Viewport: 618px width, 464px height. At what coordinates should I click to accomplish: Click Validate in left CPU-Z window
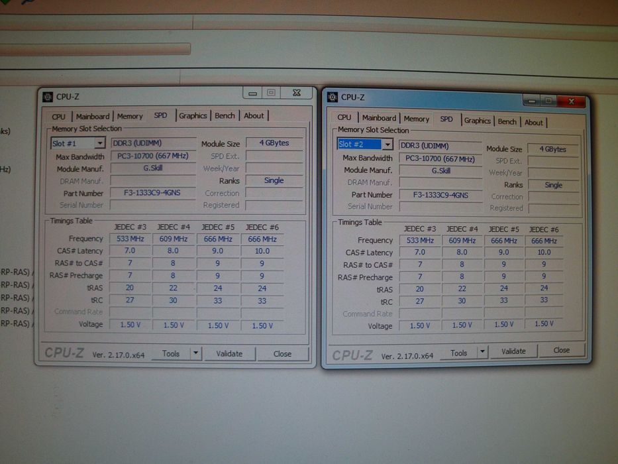click(229, 353)
